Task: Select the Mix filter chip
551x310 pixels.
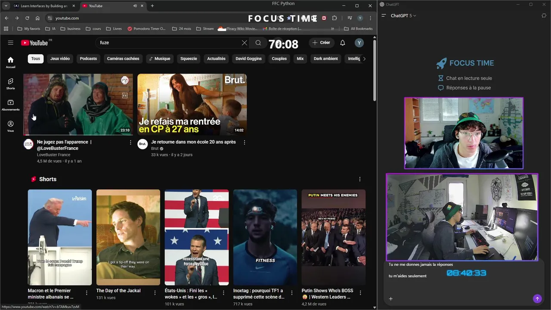Action: tap(300, 59)
